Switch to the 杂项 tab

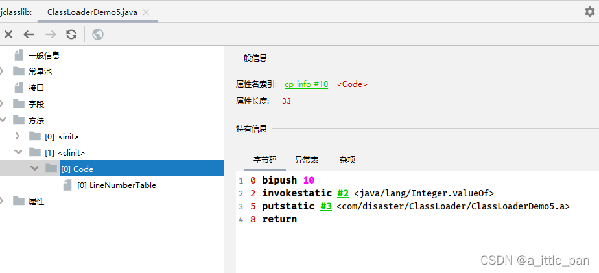coord(347,160)
